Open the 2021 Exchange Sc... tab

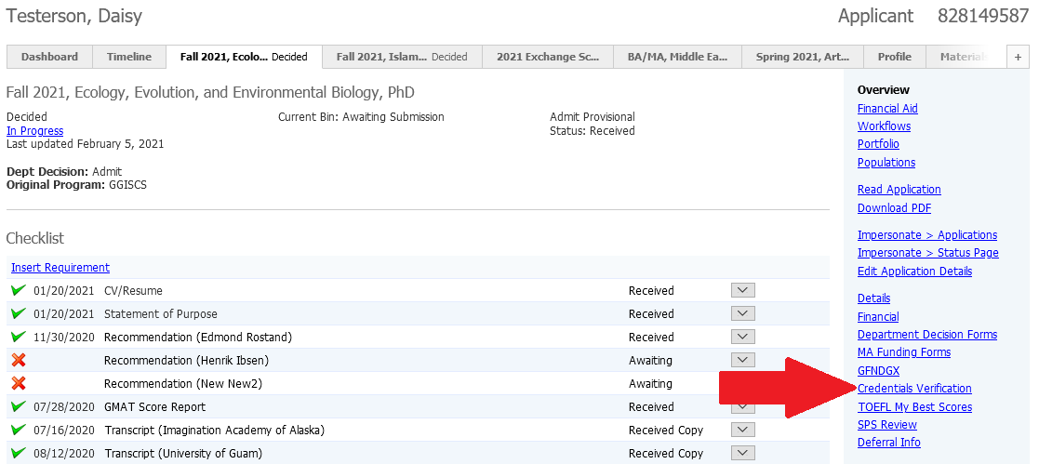[548, 57]
